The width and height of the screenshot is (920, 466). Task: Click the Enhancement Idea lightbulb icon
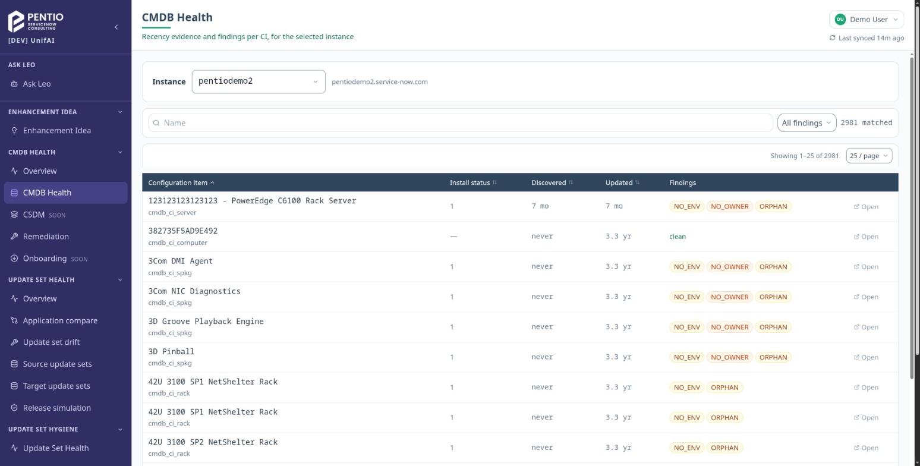[x=14, y=131]
